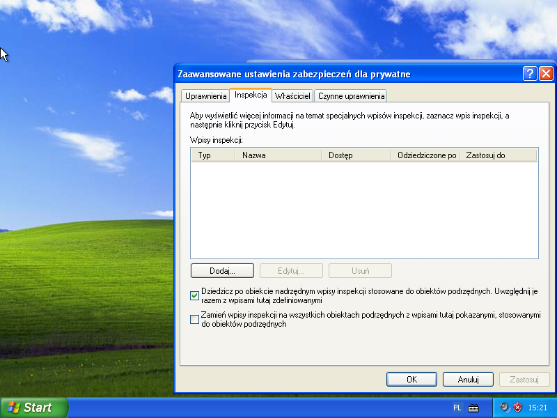557x418 pixels.
Task: Switch to the Właściciel tab
Action: 292,96
